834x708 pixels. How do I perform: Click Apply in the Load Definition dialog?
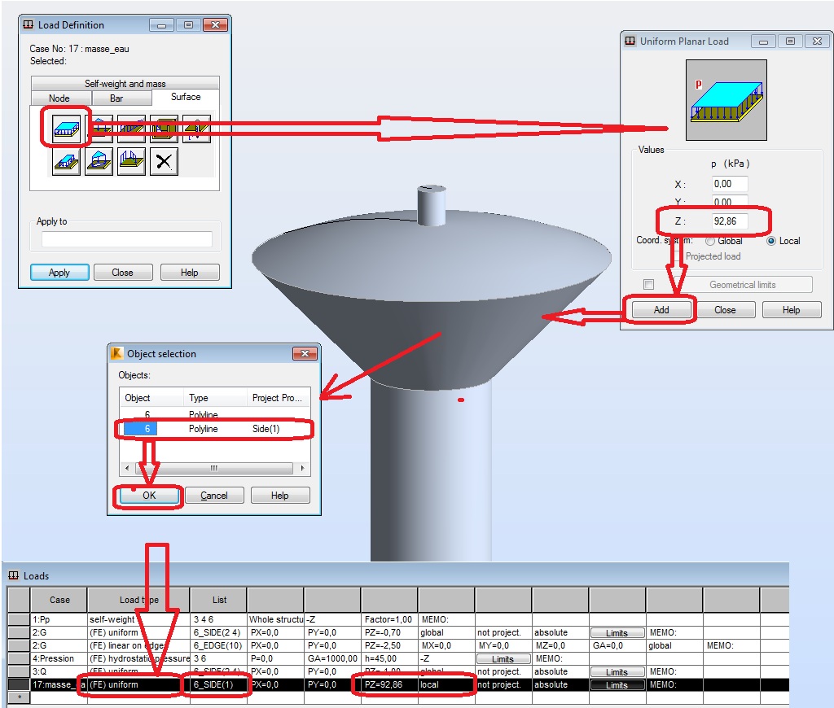(x=59, y=272)
